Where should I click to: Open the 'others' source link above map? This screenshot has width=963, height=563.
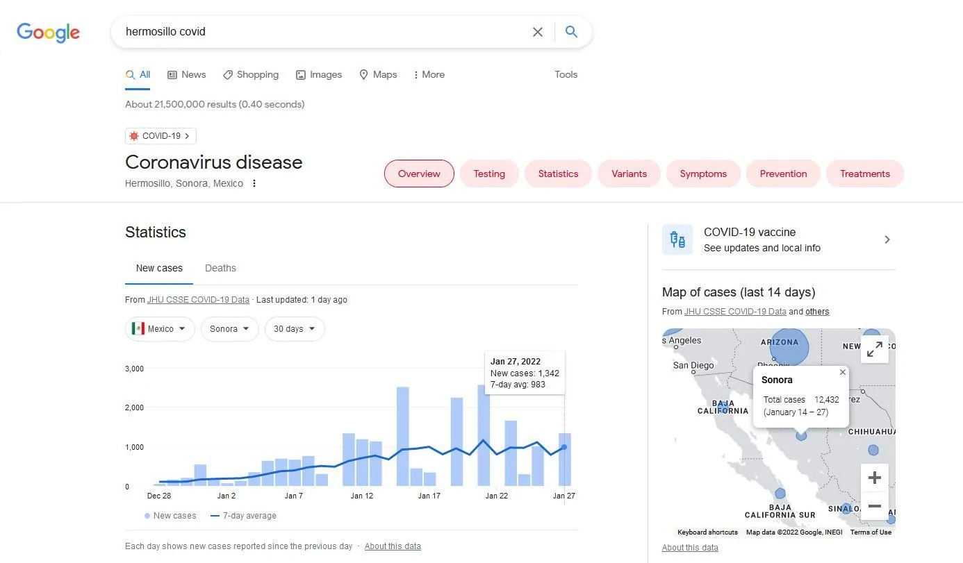[x=817, y=312]
